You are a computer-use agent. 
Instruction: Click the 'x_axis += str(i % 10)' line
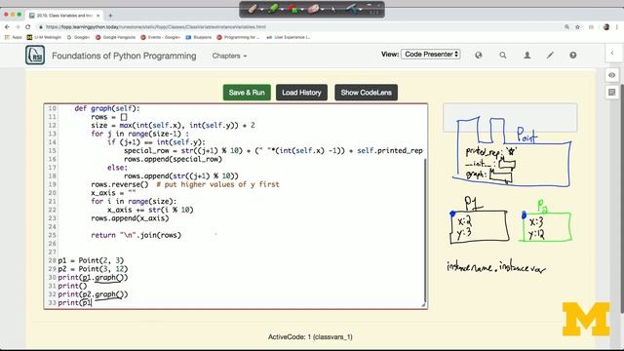pos(150,210)
